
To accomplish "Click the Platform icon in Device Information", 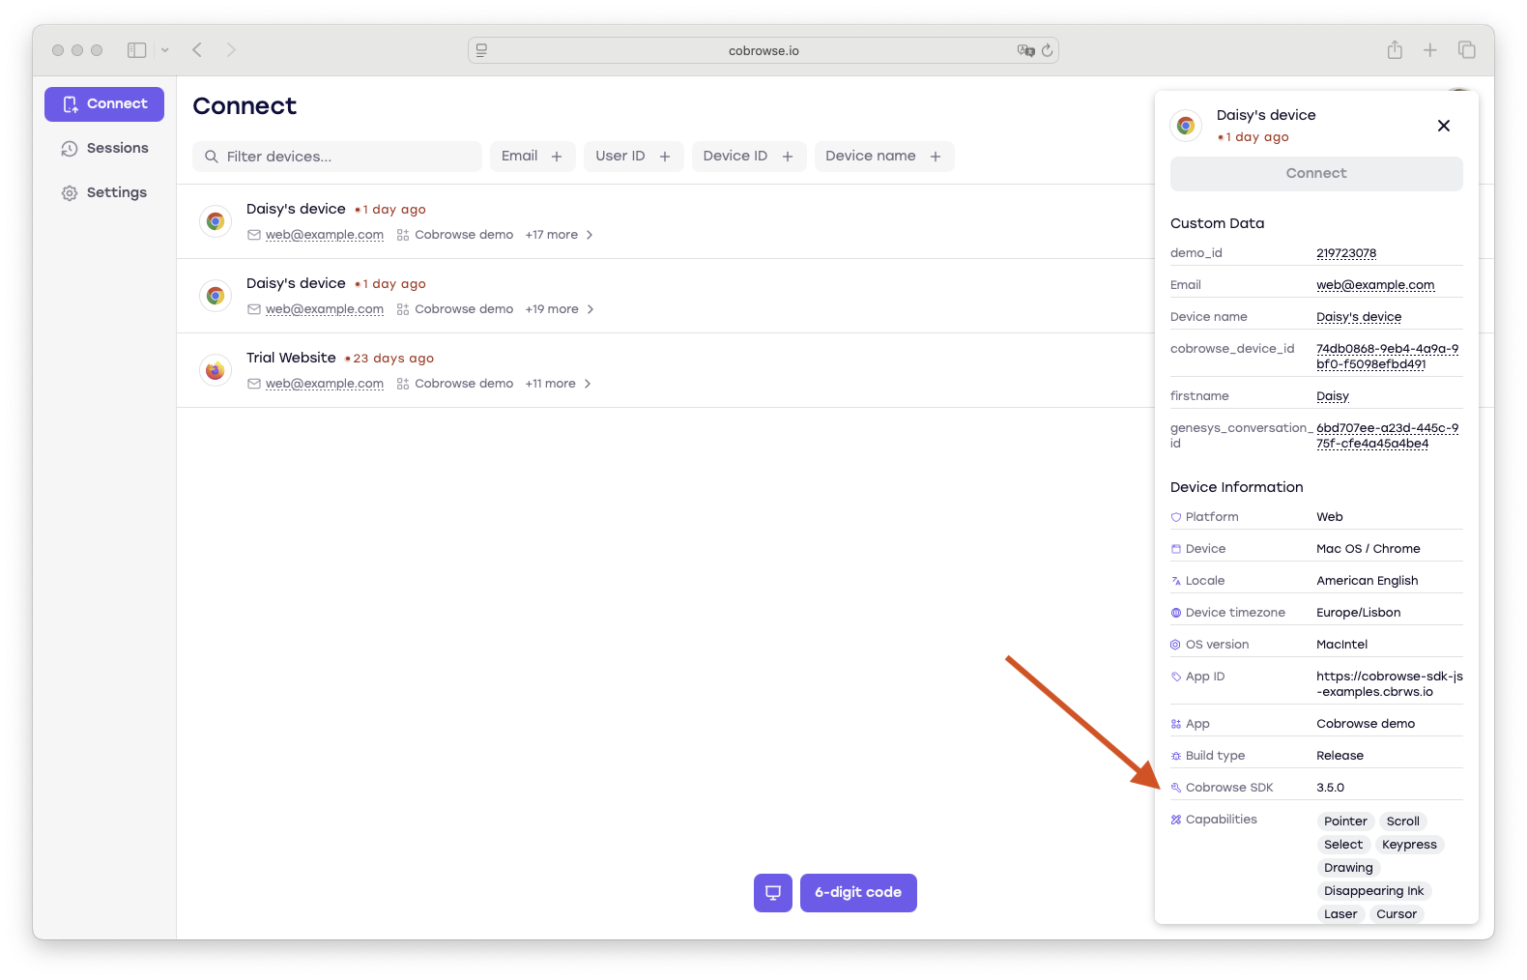I will 1176,517.
